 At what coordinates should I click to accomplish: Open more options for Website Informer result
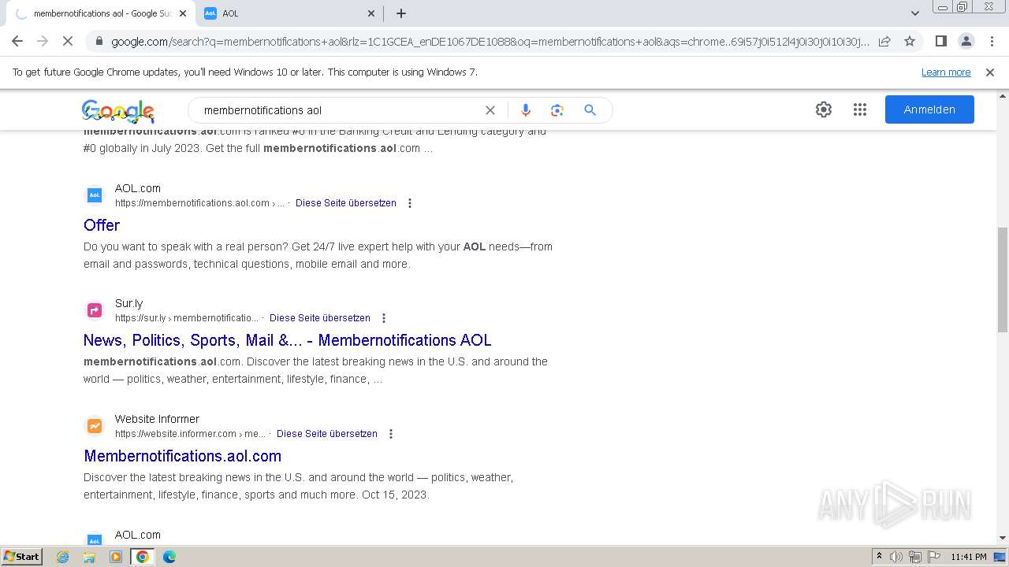tap(391, 434)
